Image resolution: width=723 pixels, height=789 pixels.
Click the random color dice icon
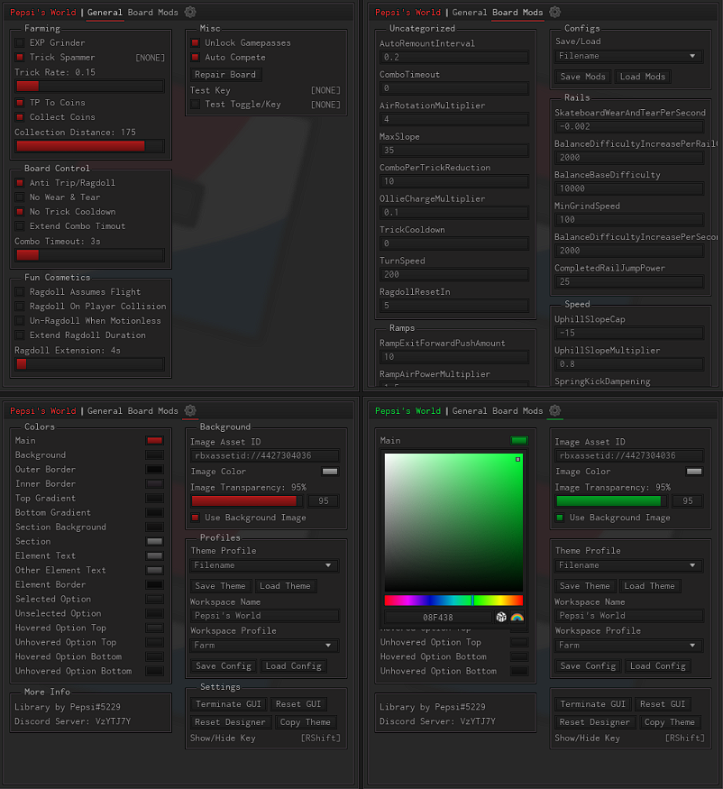501,617
